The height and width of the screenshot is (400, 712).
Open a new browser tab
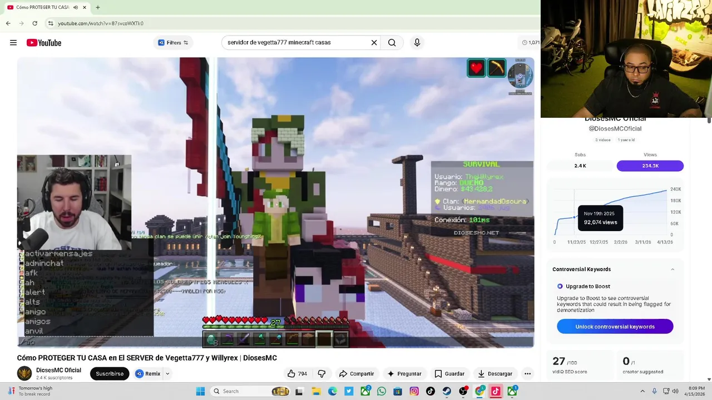[98, 7]
